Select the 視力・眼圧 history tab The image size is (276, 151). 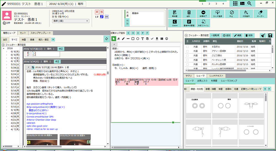click(x=44, y=40)
